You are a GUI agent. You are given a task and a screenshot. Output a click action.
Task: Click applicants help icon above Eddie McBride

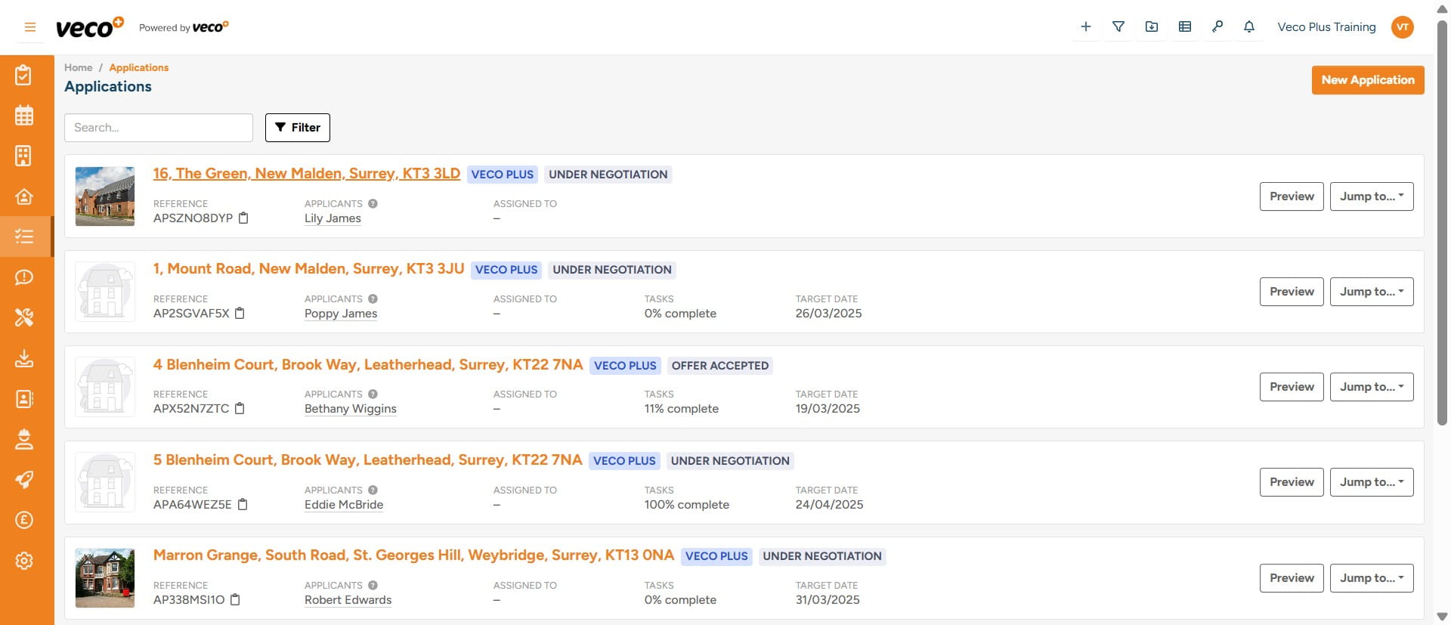click(373, 490)
